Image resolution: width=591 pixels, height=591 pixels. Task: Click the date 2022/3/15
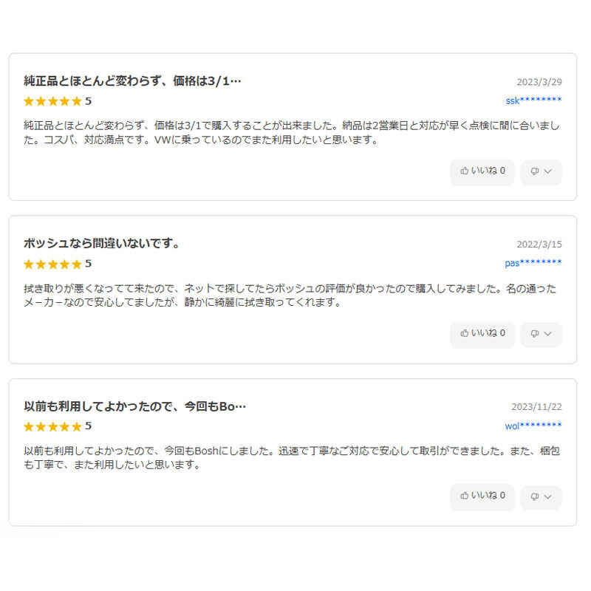click(x=539, y=245)
